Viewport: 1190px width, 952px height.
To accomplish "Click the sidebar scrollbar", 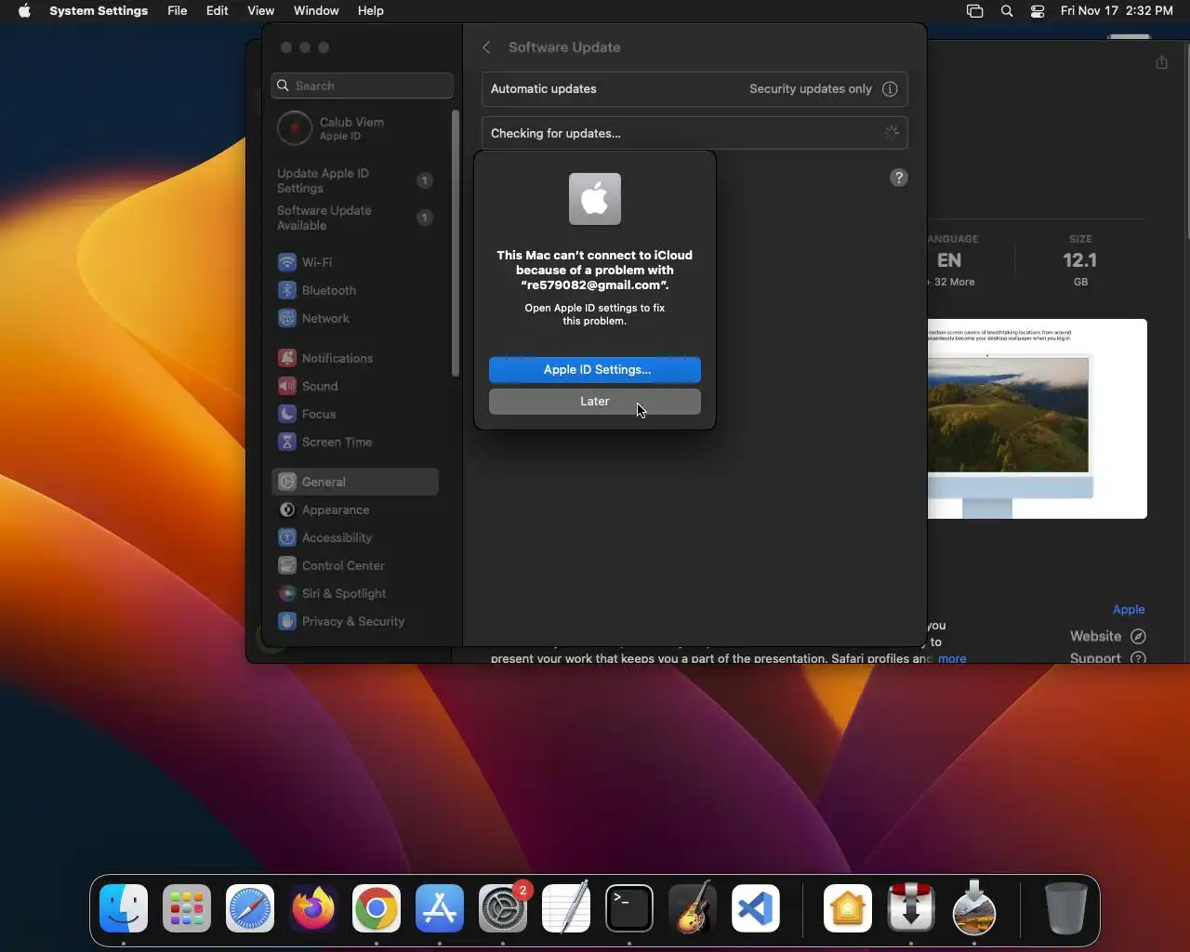I will coord(456,244).
